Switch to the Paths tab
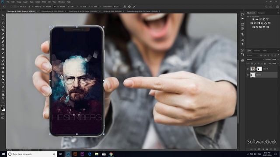Viewport: 280px width, 157px height. tap(265, 51)
